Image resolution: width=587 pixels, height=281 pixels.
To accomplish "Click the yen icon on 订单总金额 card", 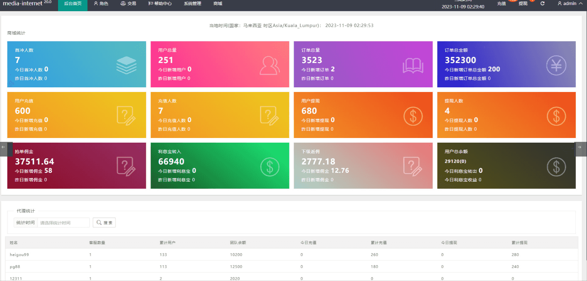I will tap(556, 65).
